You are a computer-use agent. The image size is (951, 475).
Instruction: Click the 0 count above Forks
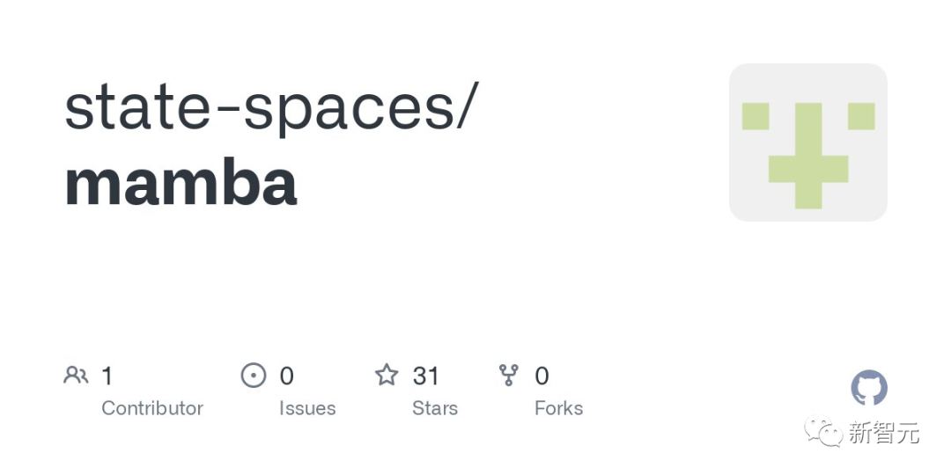(542, 376)
